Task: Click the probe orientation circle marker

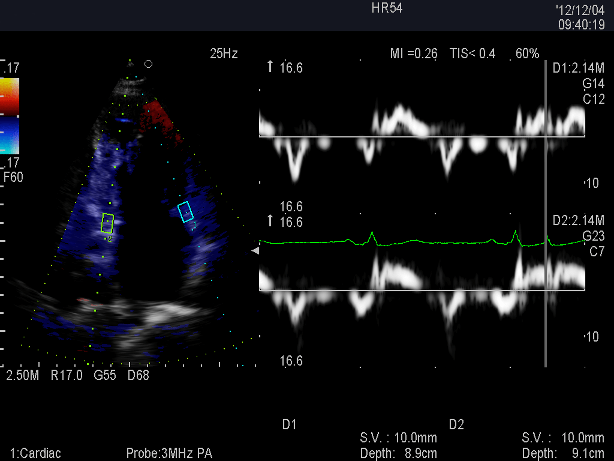Action: pos(148,64)
